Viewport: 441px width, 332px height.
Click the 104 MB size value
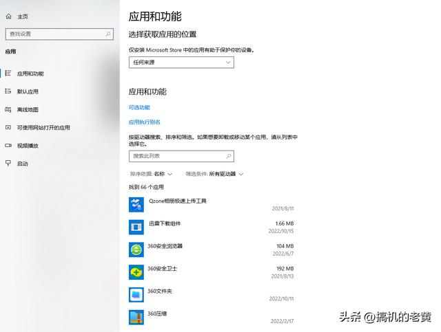point(285,246)
